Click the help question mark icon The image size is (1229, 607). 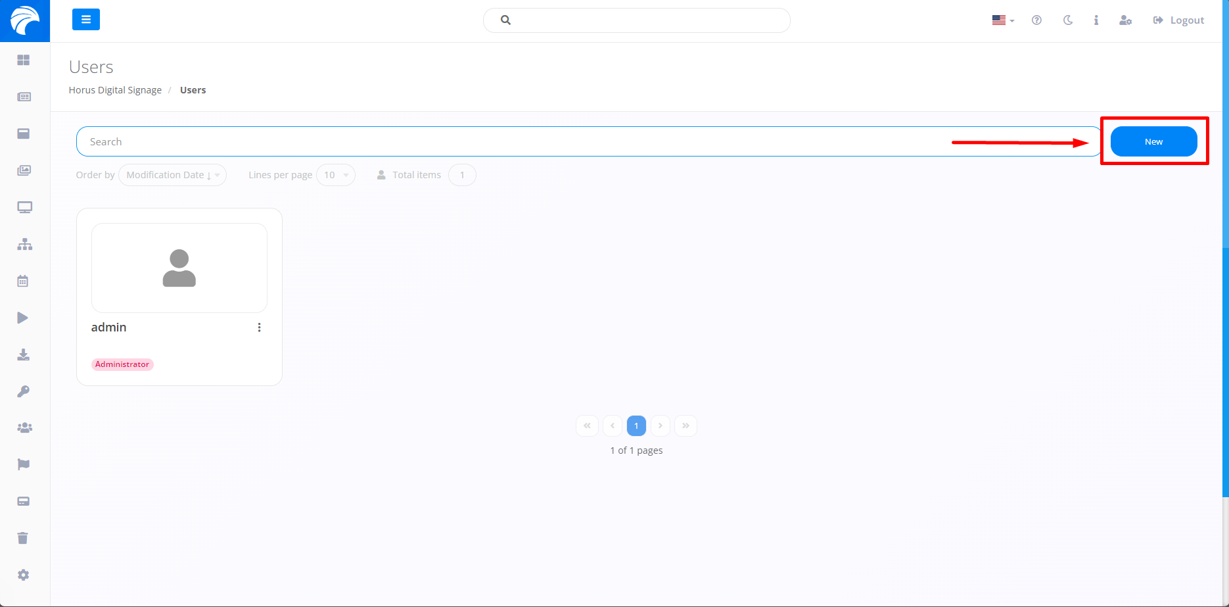pyautogui.click(x=1037, y=20)
